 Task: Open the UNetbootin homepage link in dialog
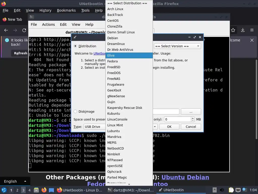pyautogui.click(x=100, y=54)
